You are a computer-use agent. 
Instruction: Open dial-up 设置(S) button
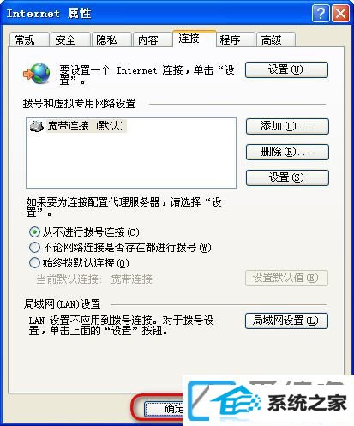[287, 177]
